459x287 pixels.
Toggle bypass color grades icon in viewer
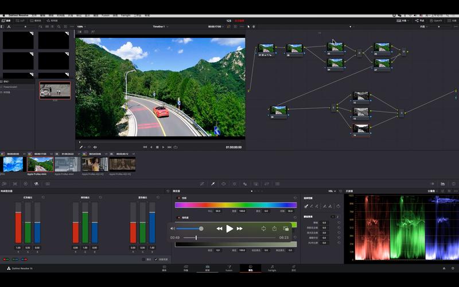pyautogui.click(x=228, y=26)
